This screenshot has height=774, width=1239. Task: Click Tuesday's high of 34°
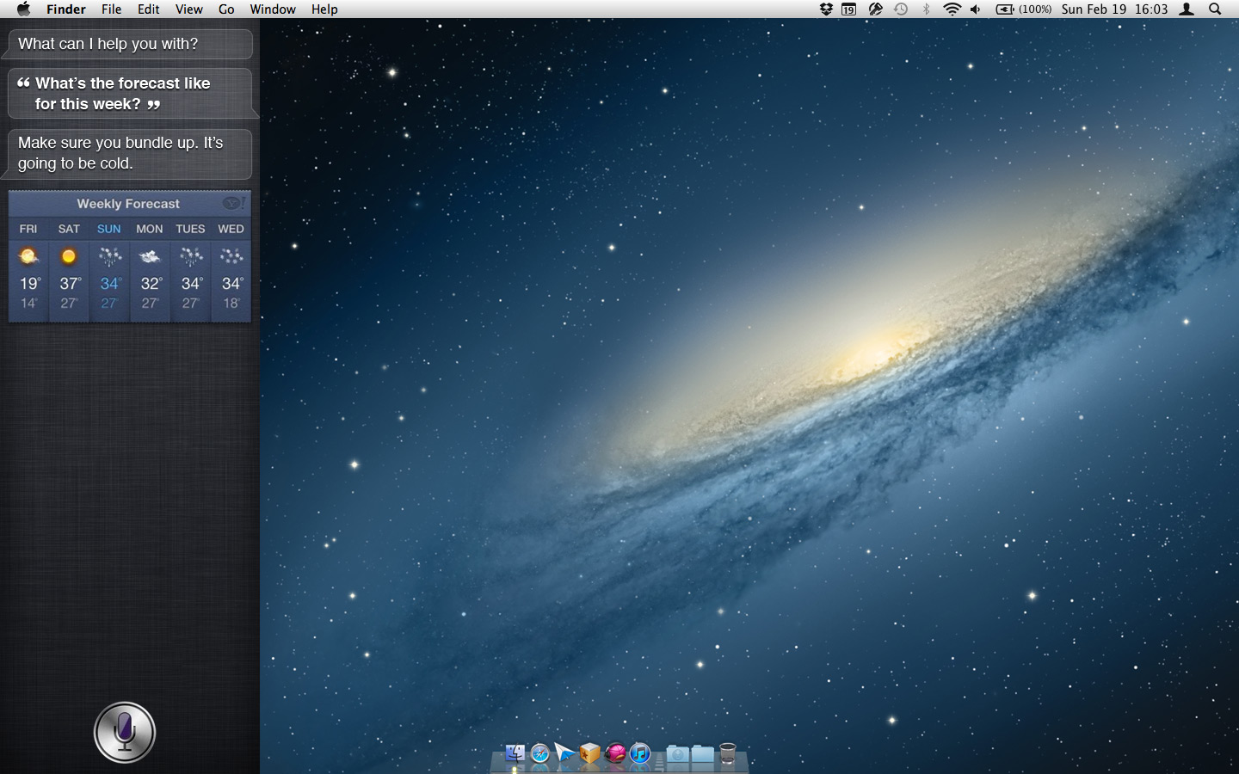tap(192, 284)
